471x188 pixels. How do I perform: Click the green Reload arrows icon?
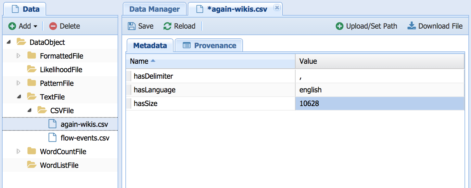(x=167, y=26)
